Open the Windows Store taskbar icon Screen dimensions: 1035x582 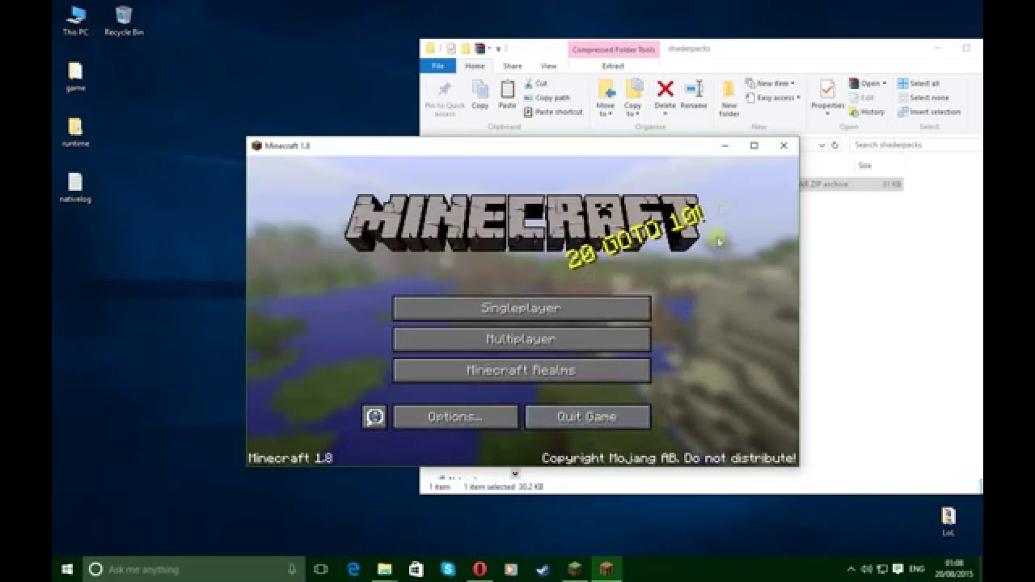[x=416, y=569]
